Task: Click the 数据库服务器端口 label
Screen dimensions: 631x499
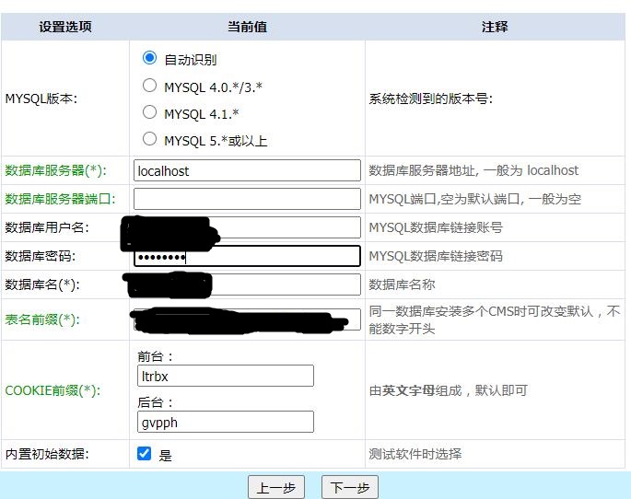Action: pos(61,199)
